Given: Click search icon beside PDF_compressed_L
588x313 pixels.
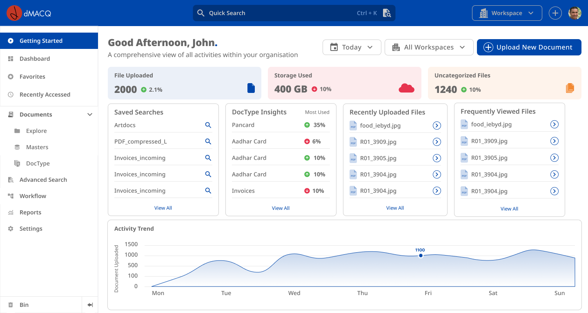Looking at the screenshot, I should [208, 141].
